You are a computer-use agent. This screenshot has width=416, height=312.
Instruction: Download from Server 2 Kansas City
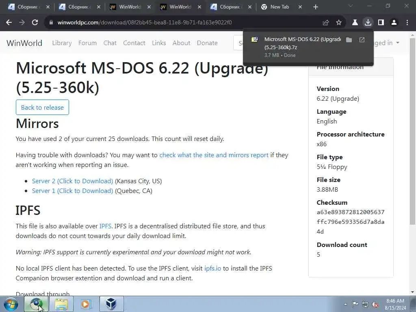point(72,181)
